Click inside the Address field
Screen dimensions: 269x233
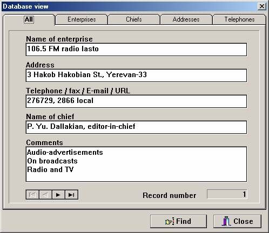136,76
